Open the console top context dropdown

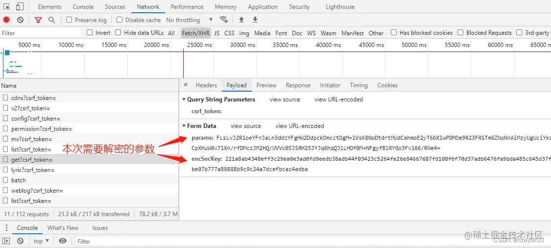point(42,241)
